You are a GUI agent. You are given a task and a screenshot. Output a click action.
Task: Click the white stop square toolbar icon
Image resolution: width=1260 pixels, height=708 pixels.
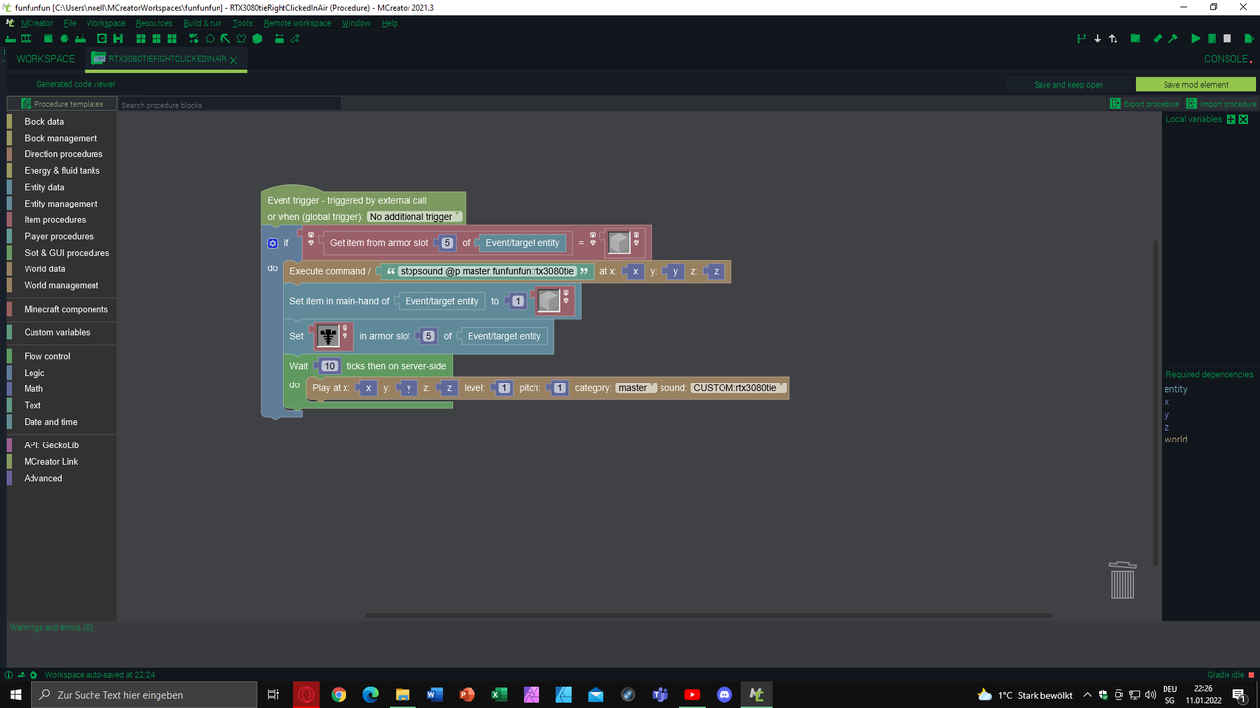click(1228, 39)
